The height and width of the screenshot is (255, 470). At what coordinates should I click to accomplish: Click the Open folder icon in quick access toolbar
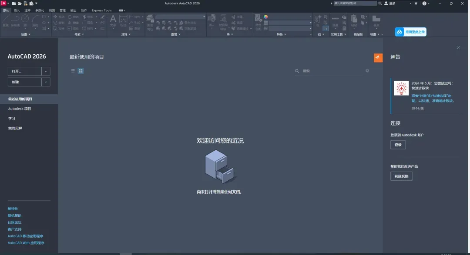click(20, 3)
